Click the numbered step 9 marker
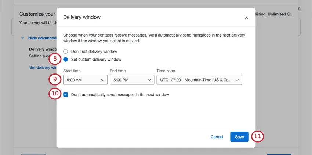This screenshot has height=155, width=312. click(x=55, y=79)
